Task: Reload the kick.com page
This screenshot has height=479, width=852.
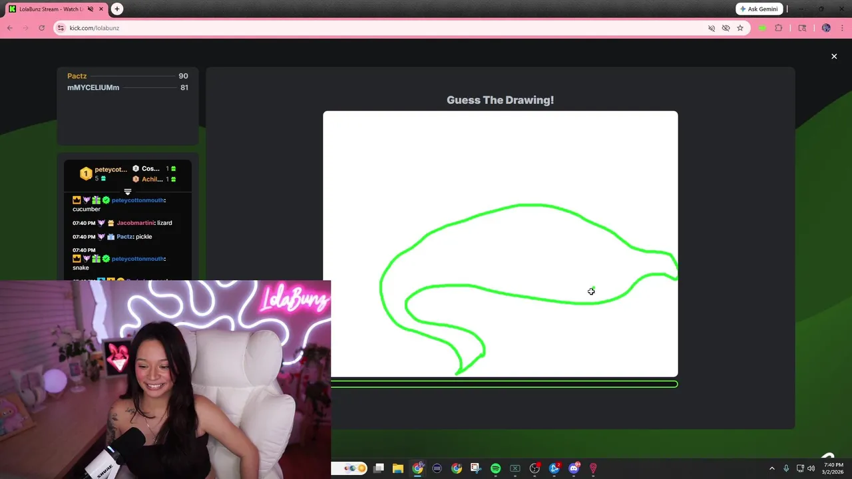Action: (41, 28)
